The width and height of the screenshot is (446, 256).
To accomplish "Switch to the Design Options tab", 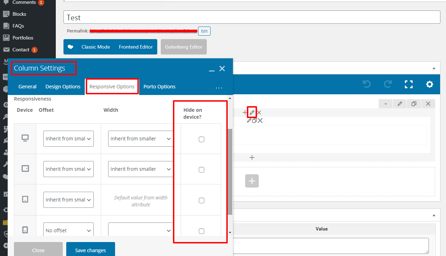I will tap(63, 87).
